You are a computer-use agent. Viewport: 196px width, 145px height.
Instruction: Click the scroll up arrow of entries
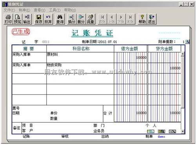coord(183,54)
